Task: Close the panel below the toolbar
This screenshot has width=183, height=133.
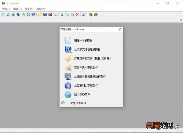Action: 181,20
